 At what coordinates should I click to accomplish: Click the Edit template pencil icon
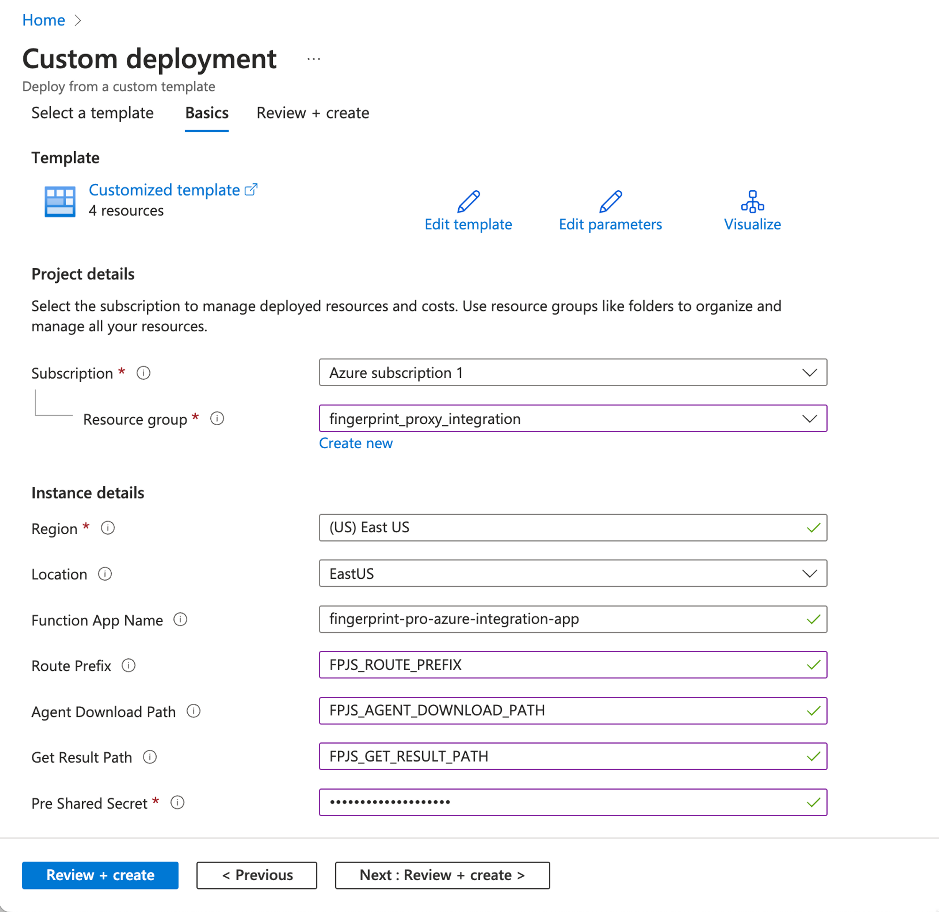tap(468, 202)
